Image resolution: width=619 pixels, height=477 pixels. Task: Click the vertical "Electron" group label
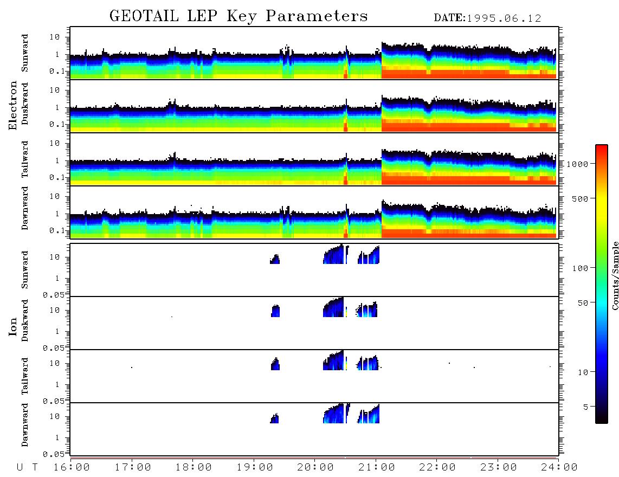(x=13, y=106)
